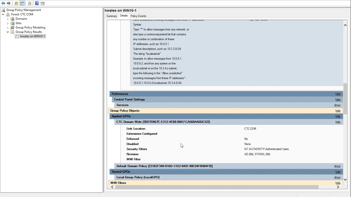Viewport: 351px width, 197px height.
Task: Click the horizontal scrollbar left arrow
Action: [112, 187]
